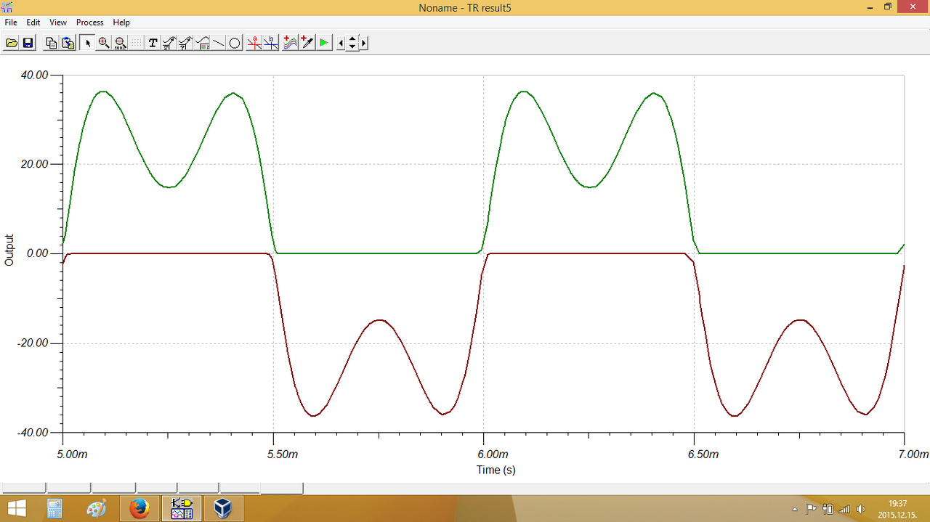This screenshot has width=930, height=522.
Task: Click the -20.00 y-axis value
Action: 33,343
